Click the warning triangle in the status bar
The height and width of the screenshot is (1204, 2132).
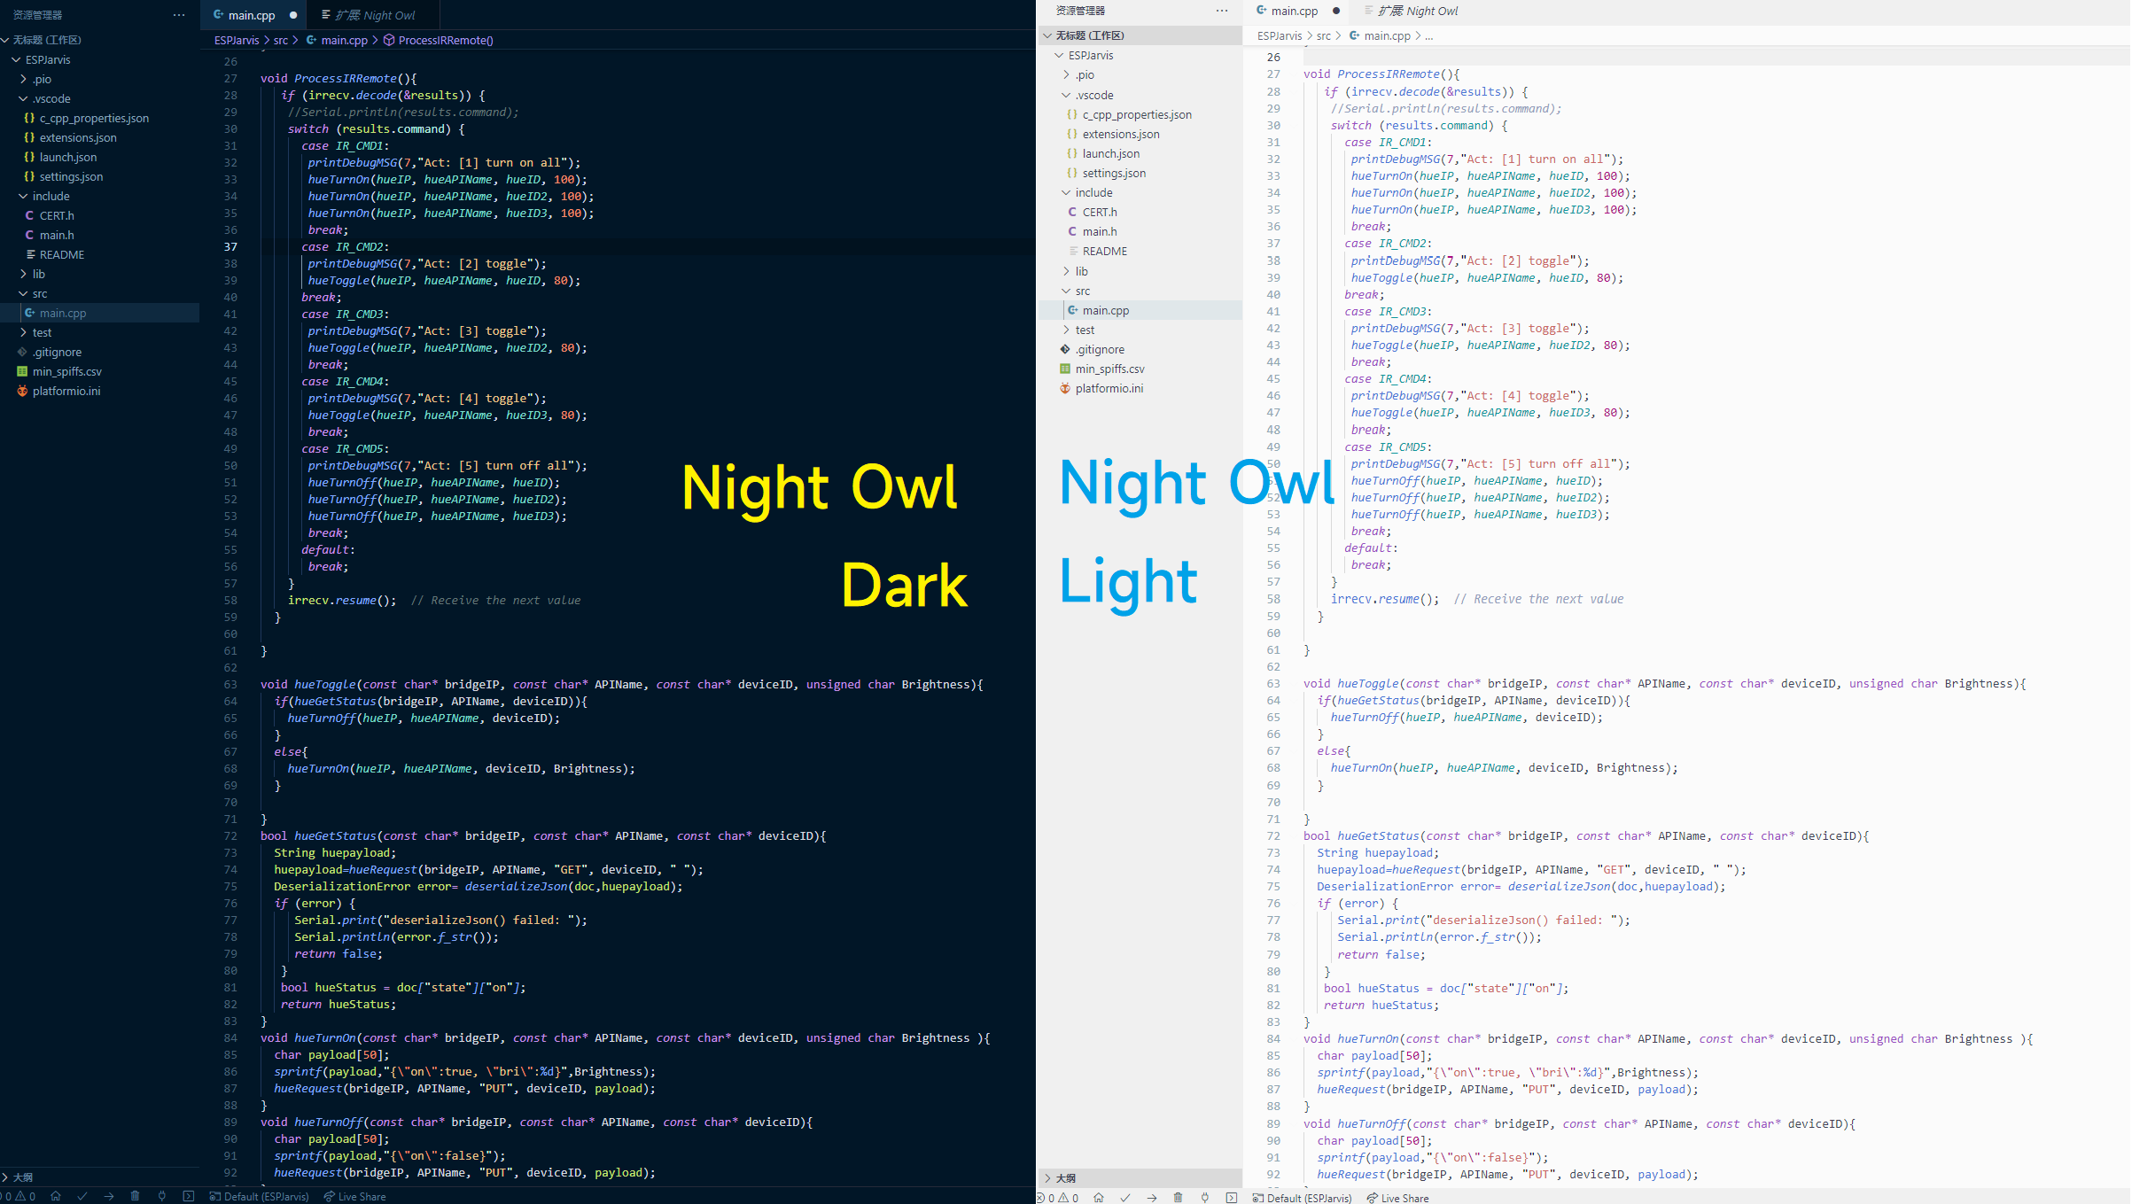(x=21, y=1197)
